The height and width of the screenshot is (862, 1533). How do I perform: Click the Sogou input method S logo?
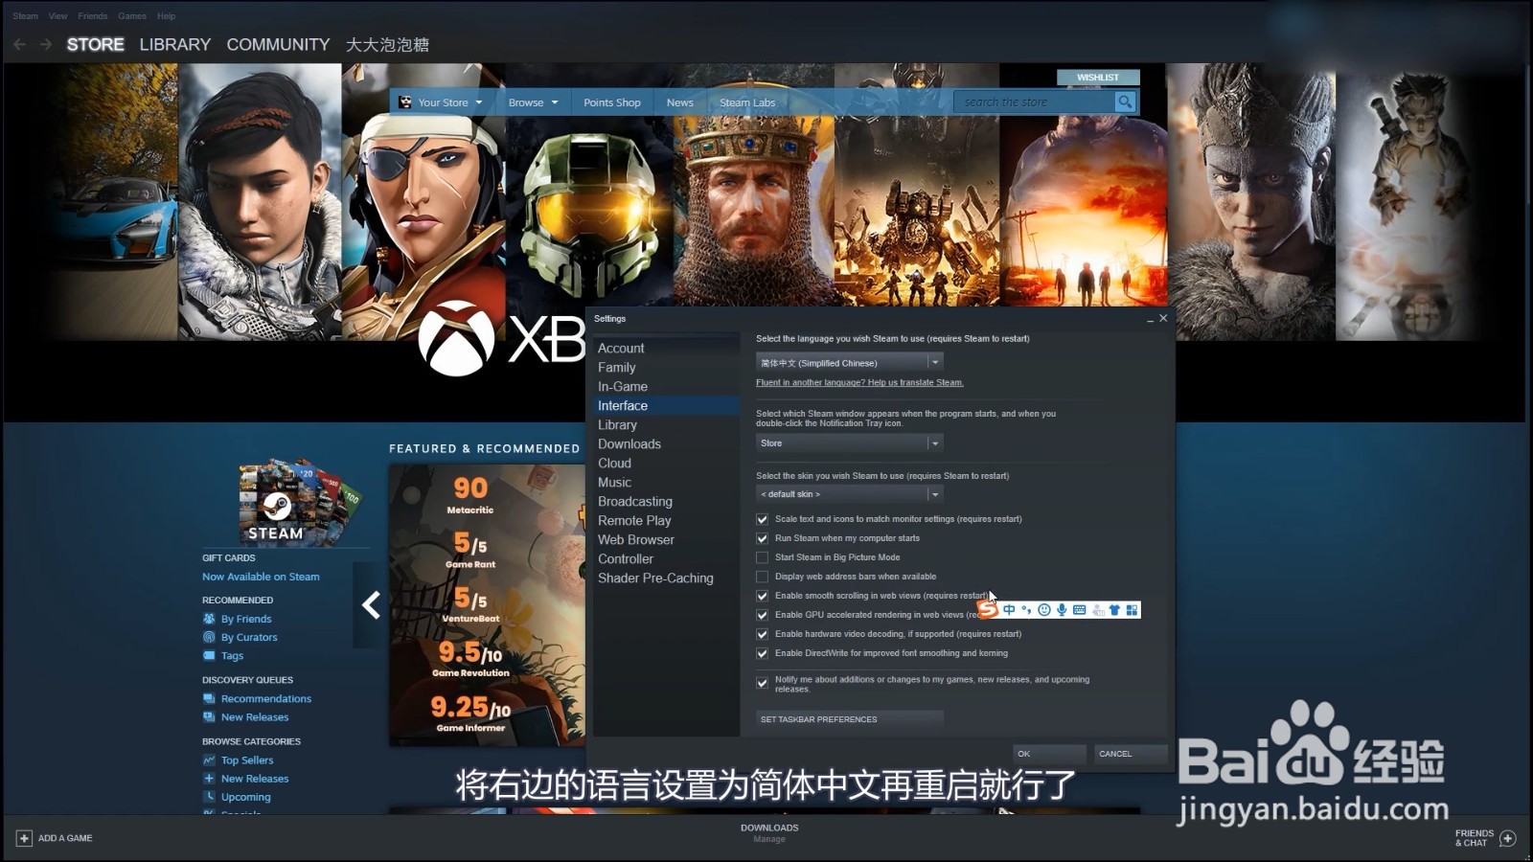988,609
